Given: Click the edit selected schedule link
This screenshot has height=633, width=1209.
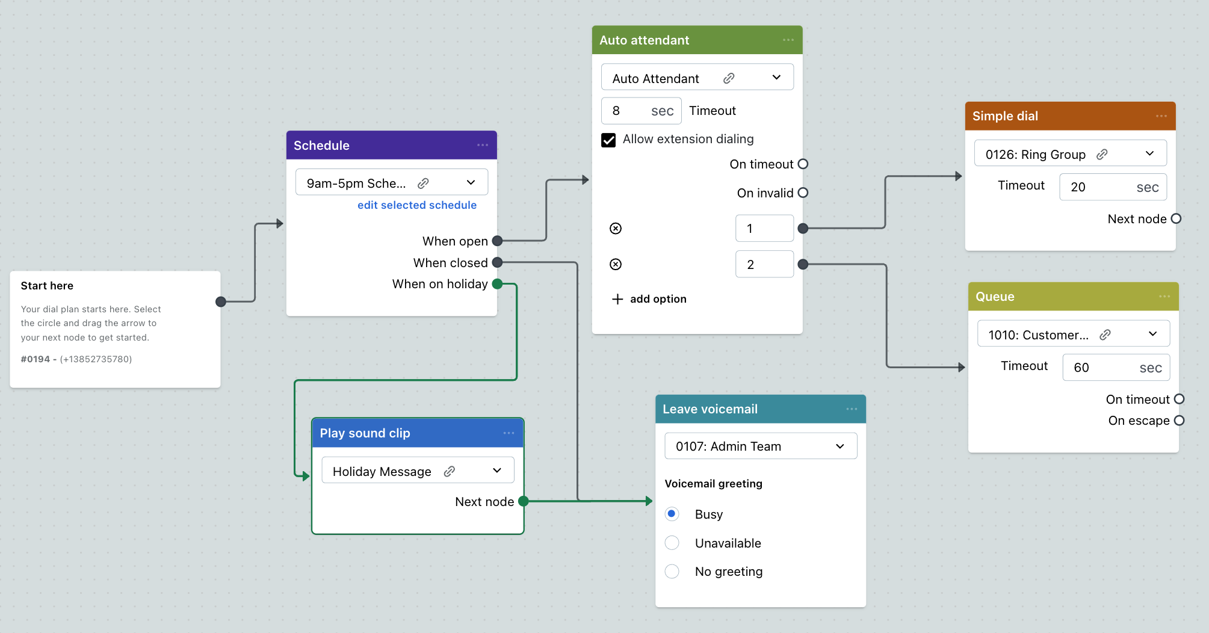Looking at the screenshot, I should pos(416,205).
